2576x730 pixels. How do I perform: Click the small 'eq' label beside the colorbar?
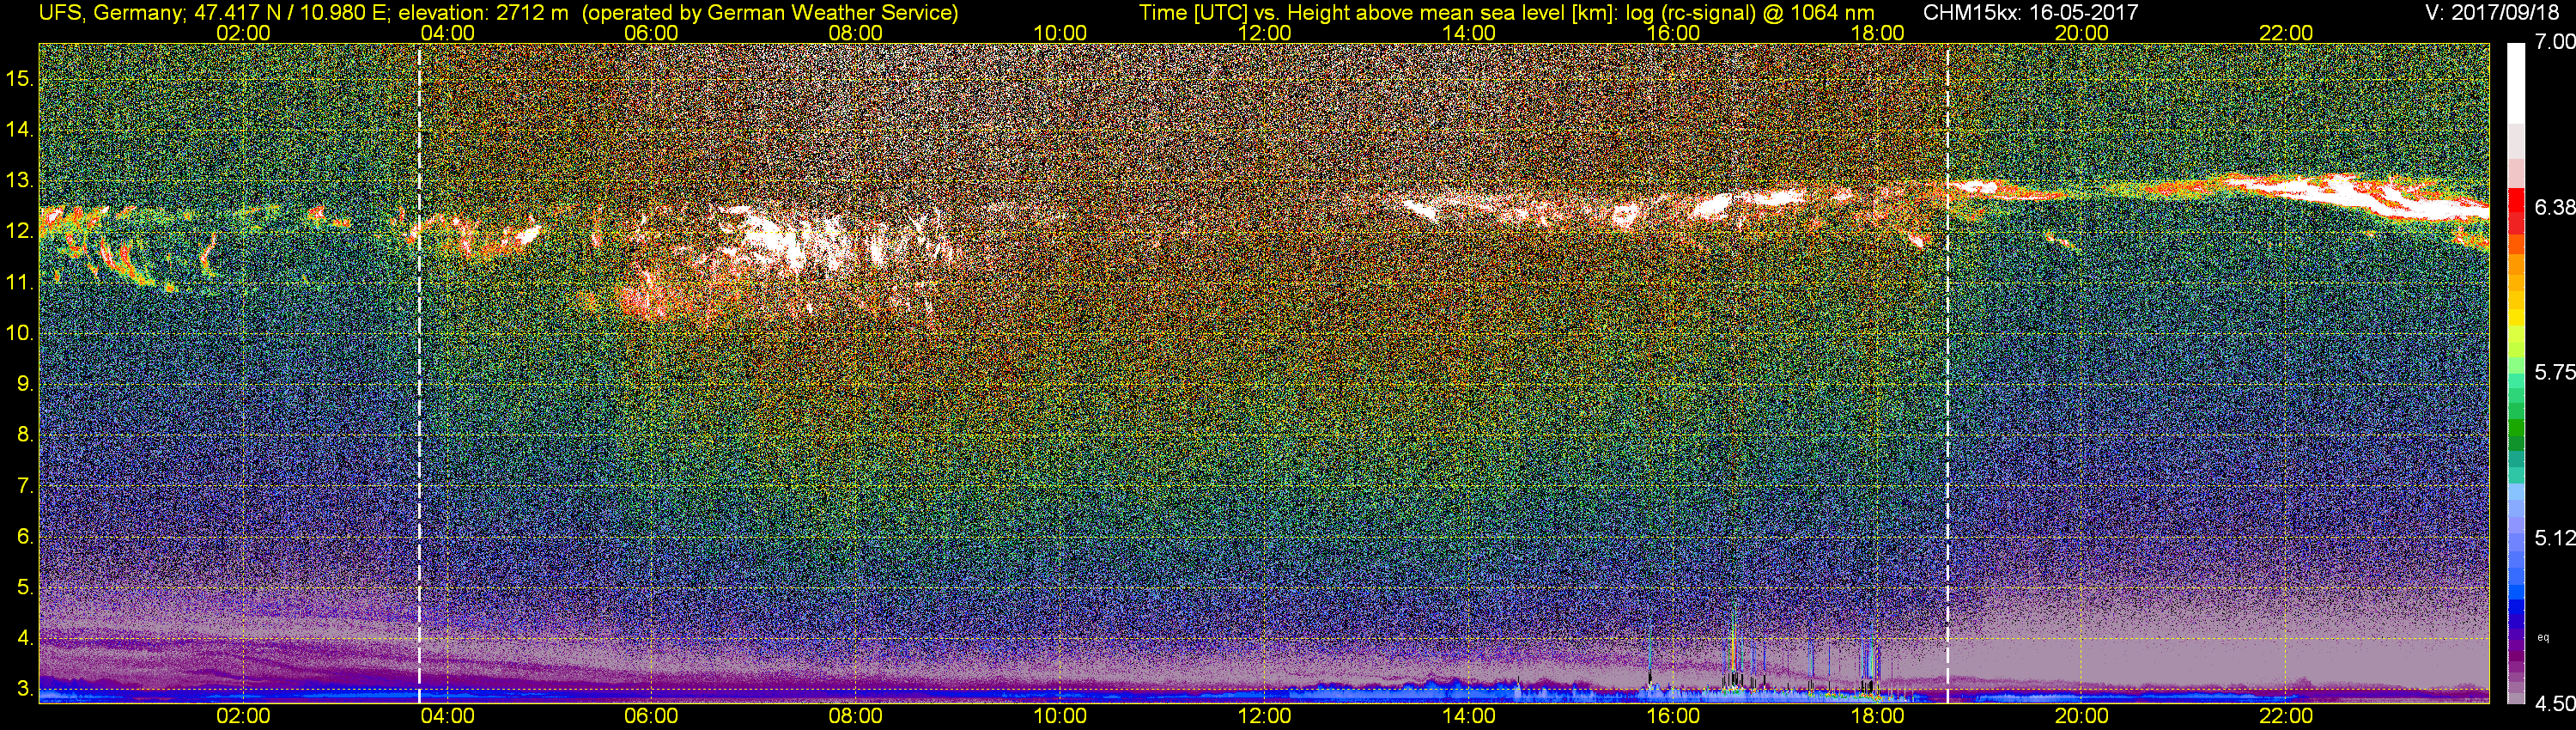[x=2544, y=637]
